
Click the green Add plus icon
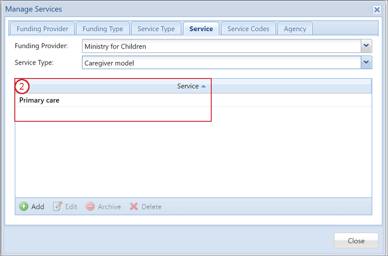(x=24, y=206)
